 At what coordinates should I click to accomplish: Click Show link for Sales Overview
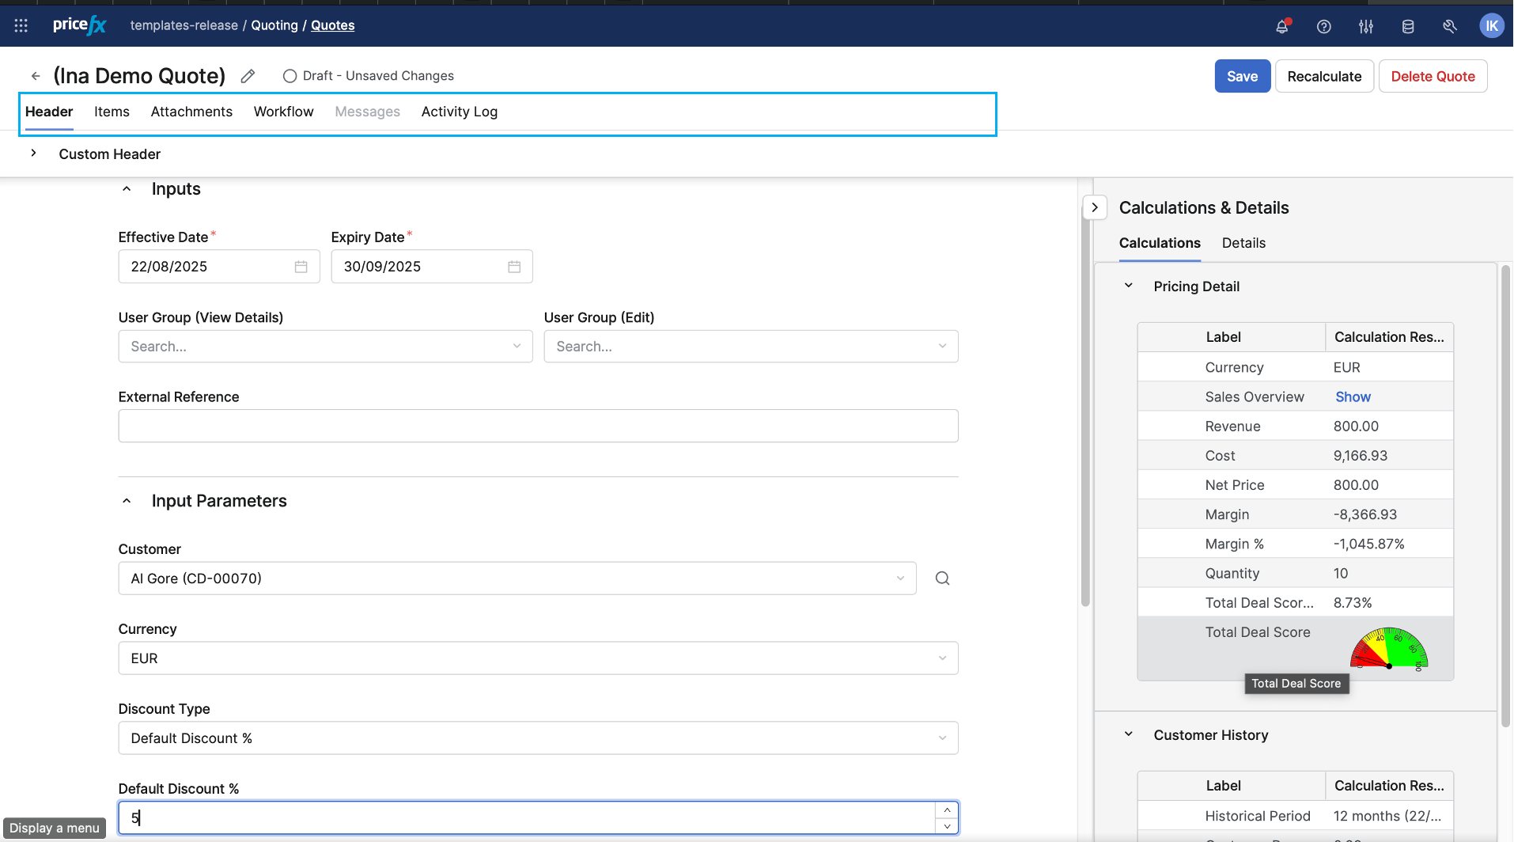(x=1353, y=397)
